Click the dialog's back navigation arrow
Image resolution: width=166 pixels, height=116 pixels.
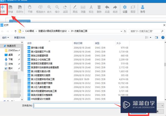click(2, 31)
